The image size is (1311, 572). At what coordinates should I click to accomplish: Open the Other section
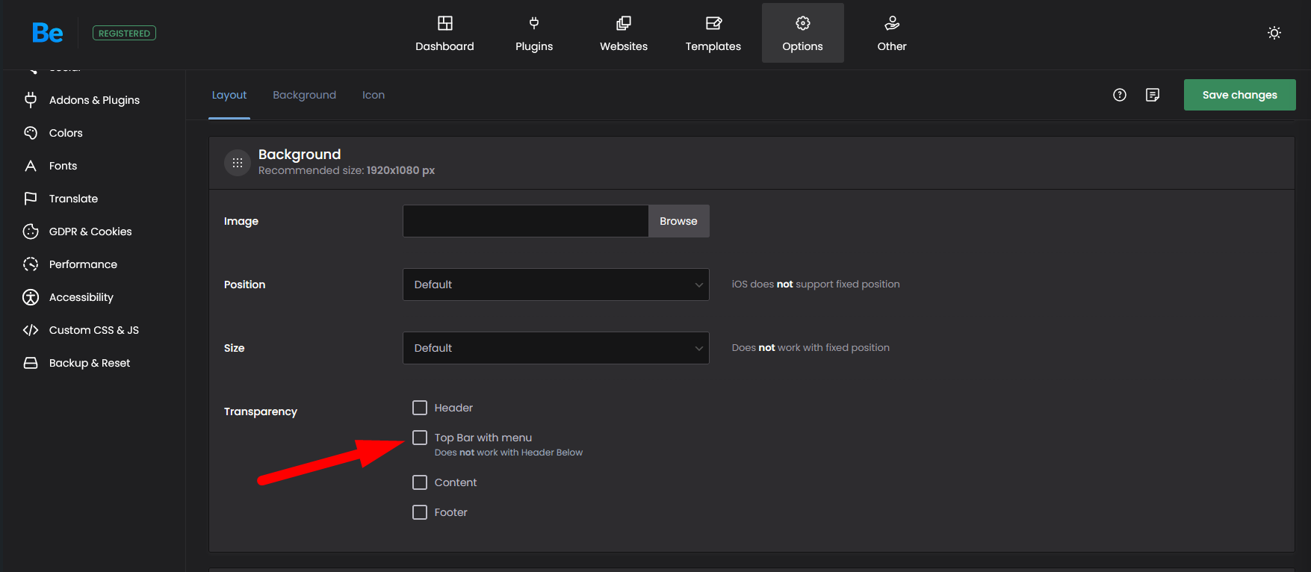point(892,33)
